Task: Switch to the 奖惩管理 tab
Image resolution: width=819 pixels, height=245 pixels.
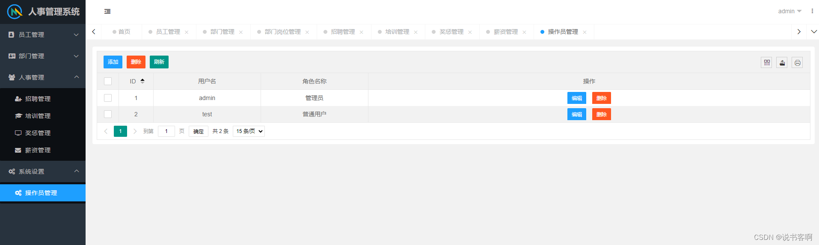Action: (x=451, y=32)
